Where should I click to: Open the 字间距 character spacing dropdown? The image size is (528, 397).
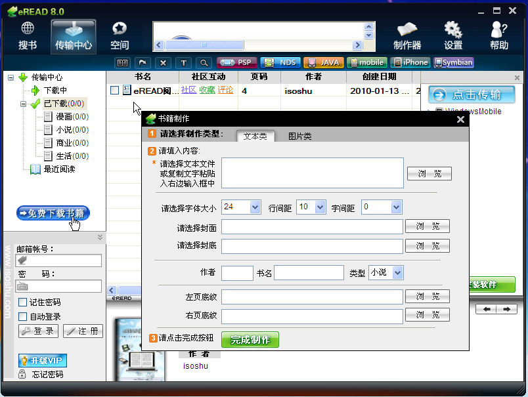pos(397,207)
